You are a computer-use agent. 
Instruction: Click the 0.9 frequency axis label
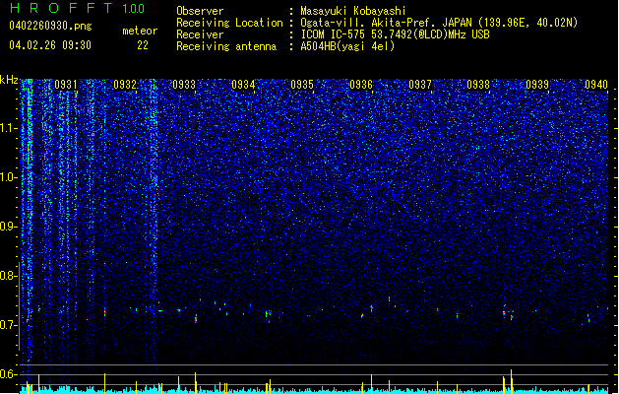(x=8, y=227)
